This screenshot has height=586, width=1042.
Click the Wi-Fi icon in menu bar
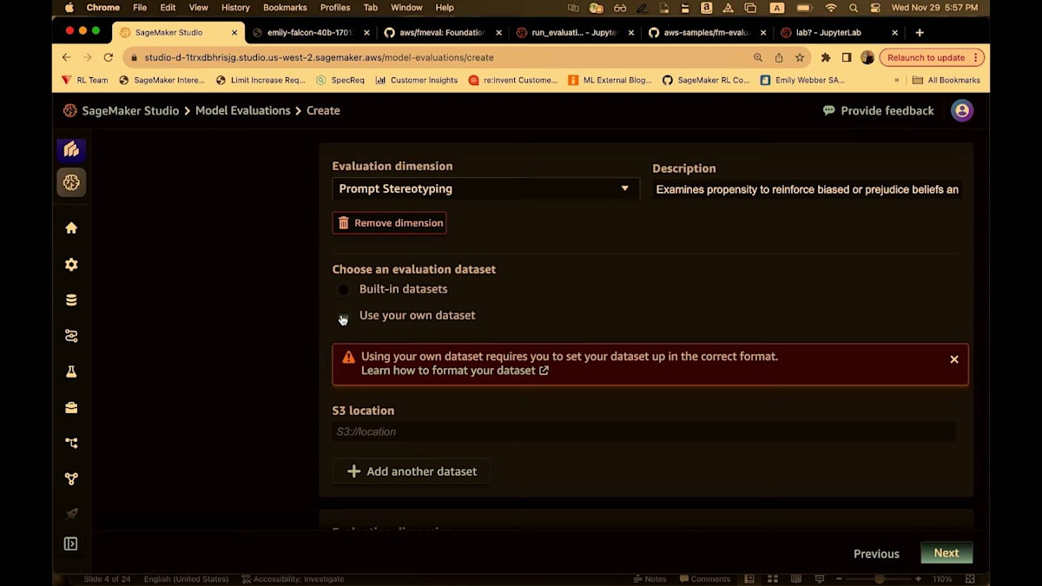point(831,8)
